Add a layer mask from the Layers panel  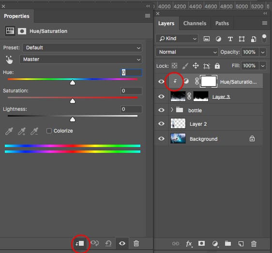click(201, 243)
